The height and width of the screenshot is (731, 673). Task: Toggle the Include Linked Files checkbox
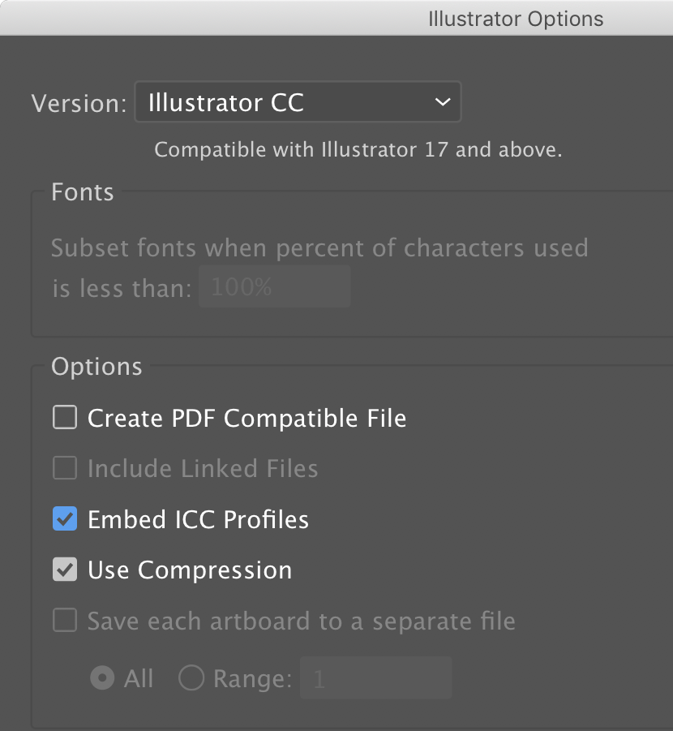tap(64, 468)
